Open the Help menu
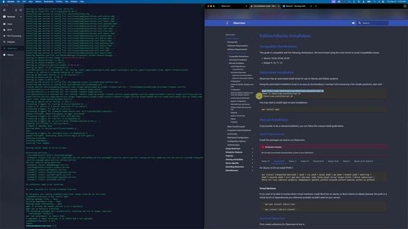Image resolution: width=408 pixels, height=229 pixels. click(x=82, y=1)
